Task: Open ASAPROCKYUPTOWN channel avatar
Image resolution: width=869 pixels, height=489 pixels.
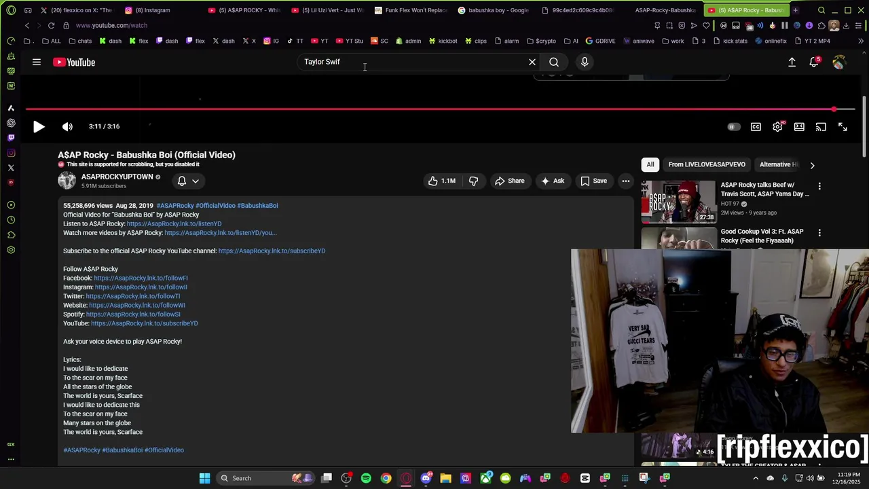Action: pyautogui.click(x=67, y=181)
